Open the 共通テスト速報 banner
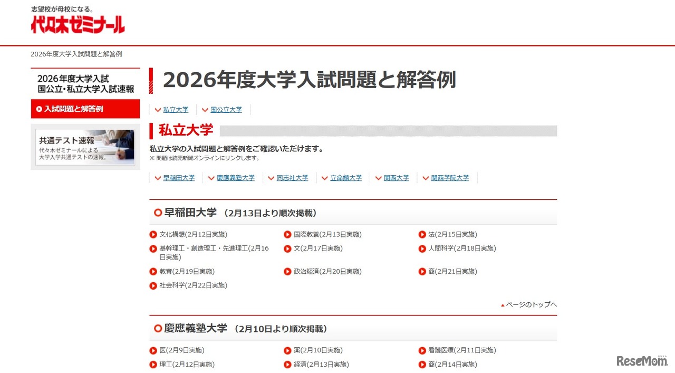The width and height of the screenshot is (675, 373). click(85, 147)
